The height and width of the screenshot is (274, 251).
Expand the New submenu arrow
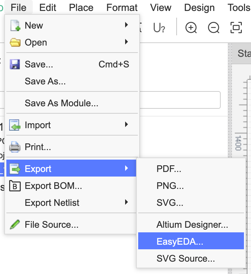(x=126, y=25)
